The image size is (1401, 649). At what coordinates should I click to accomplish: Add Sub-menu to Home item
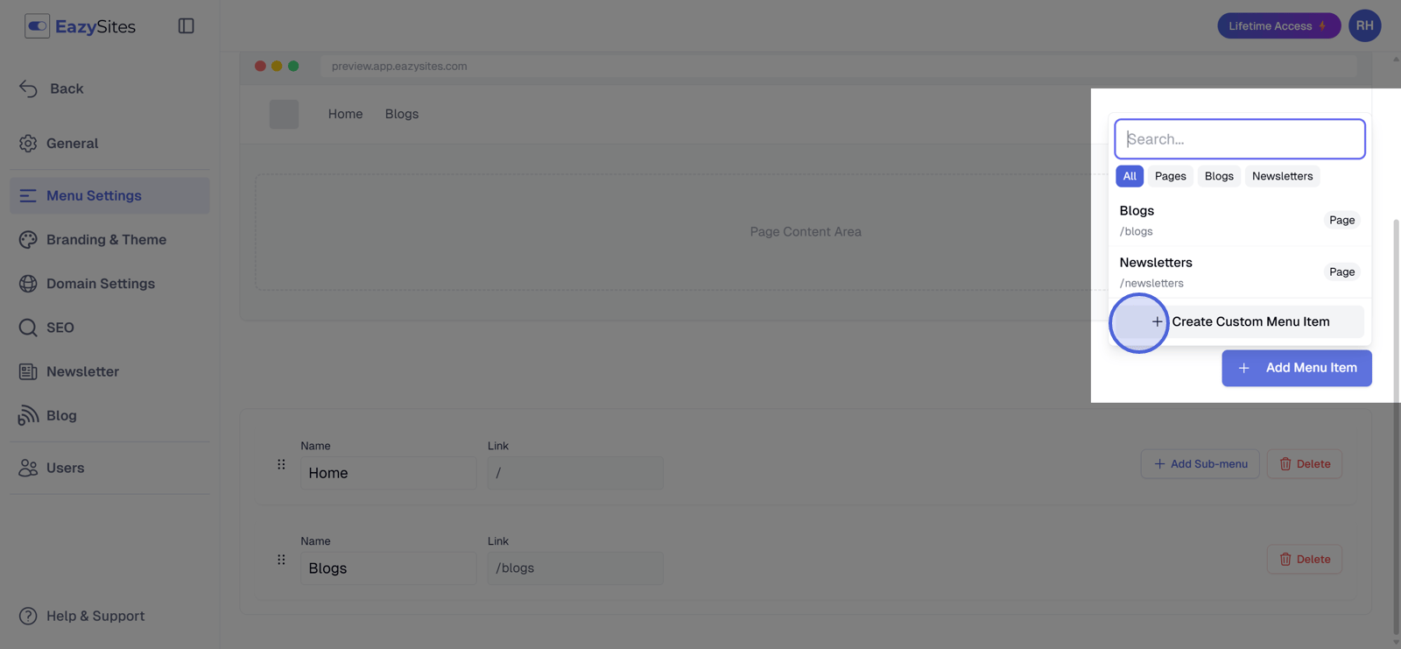[1200, 464]
